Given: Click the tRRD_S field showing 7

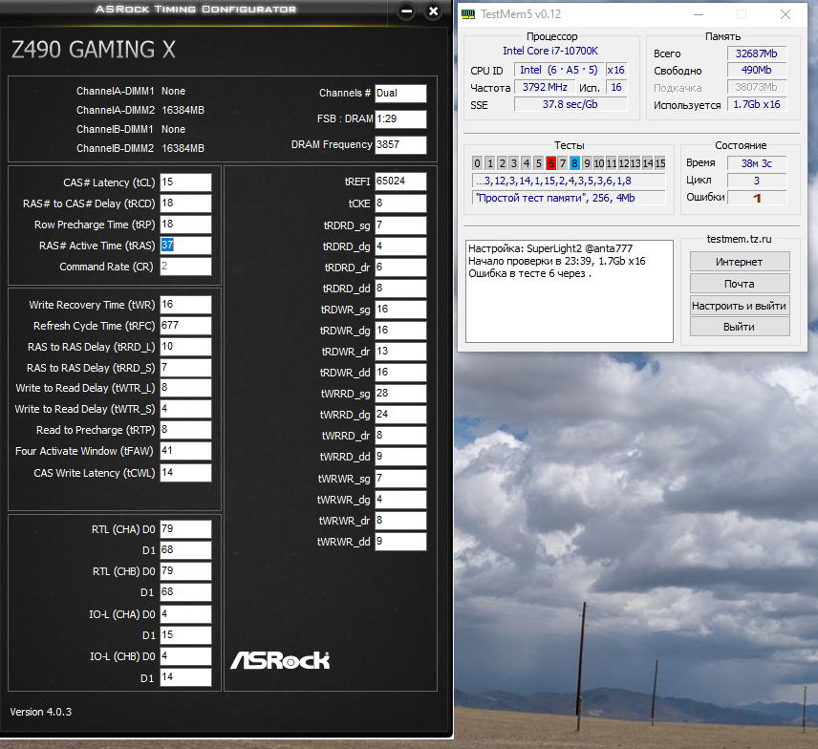Looking at the screenshot, I should [185, 367].
